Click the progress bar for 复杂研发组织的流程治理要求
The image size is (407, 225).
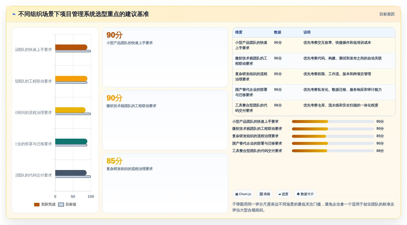coord(333,136)
